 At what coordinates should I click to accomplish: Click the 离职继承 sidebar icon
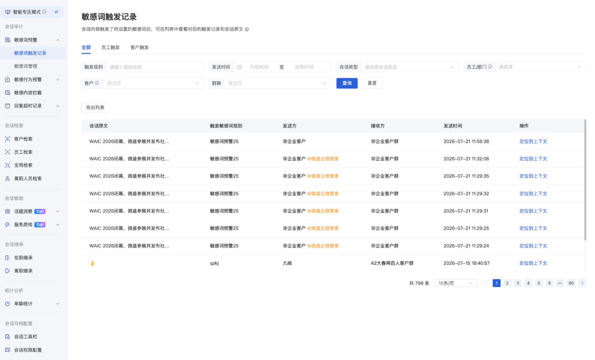[8, 271]
